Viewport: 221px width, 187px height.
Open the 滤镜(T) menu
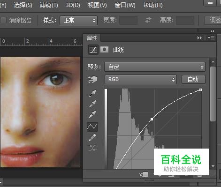tap(49, 5)
